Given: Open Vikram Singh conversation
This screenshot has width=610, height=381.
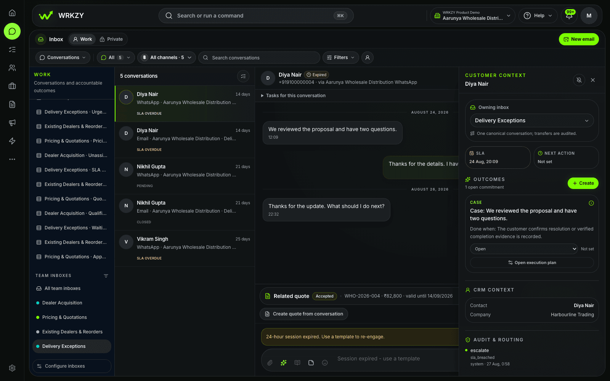Looking at the screenshot, I should 185,248.
